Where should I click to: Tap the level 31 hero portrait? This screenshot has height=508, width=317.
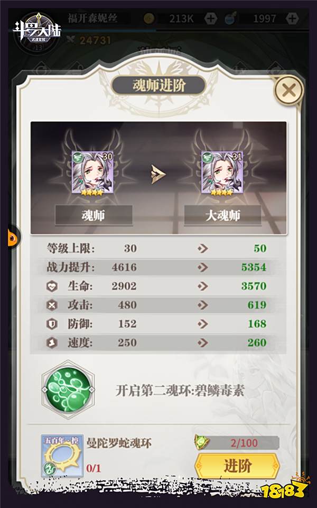[222, 172]
